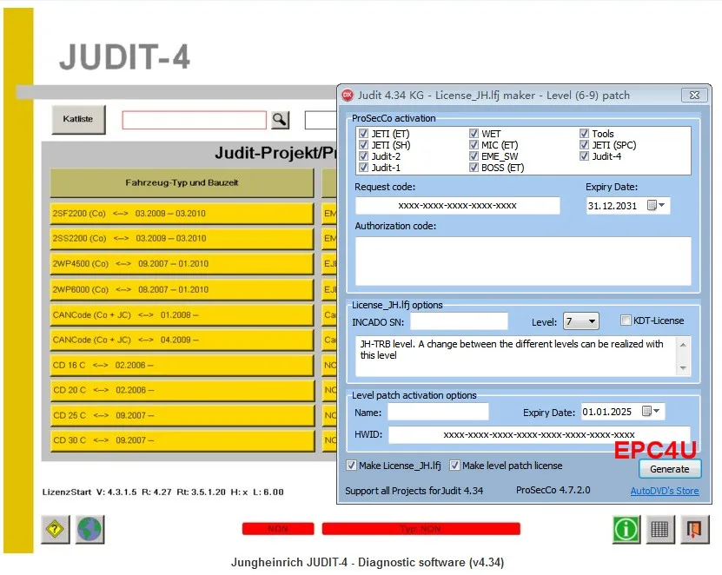The image size is (722, 575).
Task: Click the red app icon in dialog title bar
Action: [x=348, y=96]
